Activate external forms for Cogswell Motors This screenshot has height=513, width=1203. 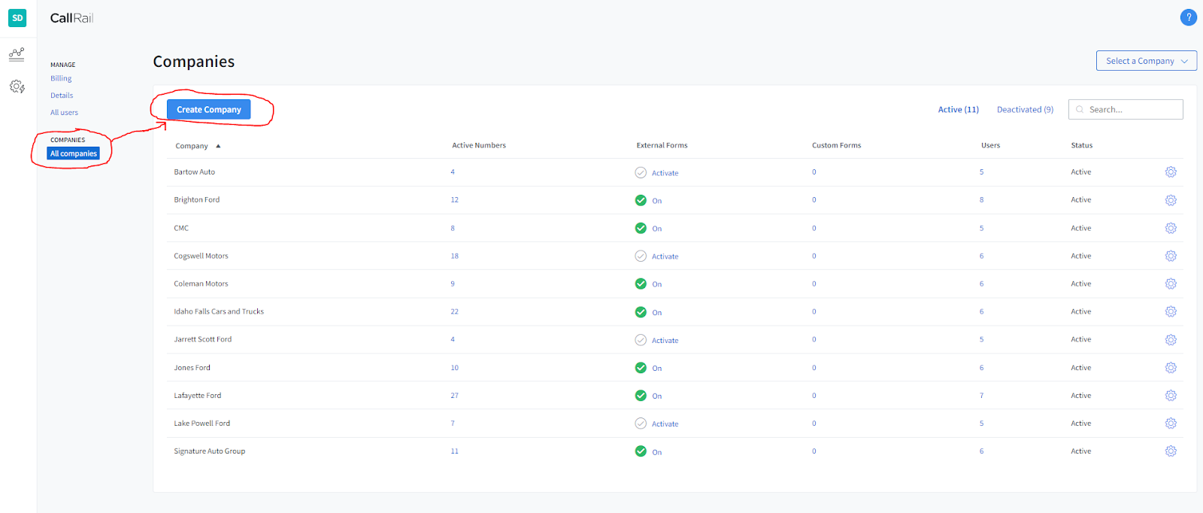coord(656,256)
